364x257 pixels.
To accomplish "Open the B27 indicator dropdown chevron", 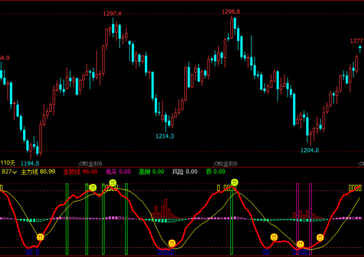I will coord(15,172).
